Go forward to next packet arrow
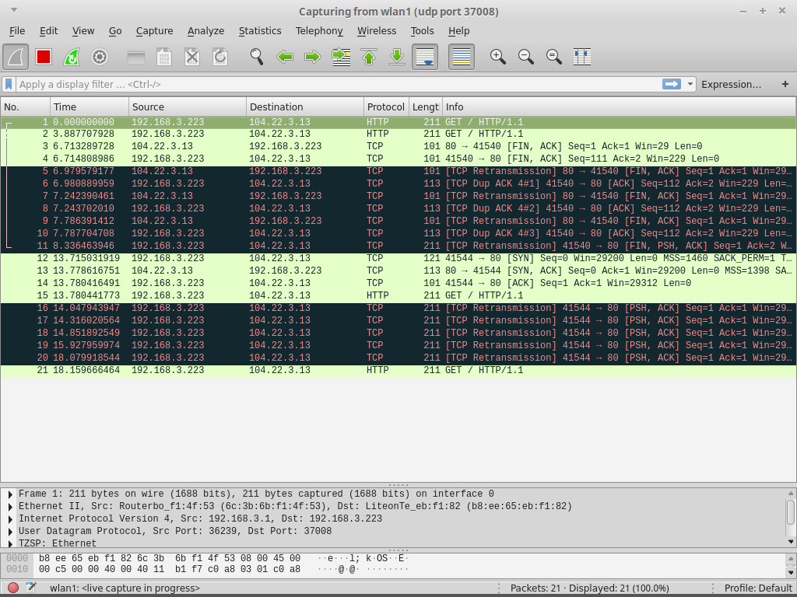The height and width of the screenshot is (597, 797). (x=313, y=56)
